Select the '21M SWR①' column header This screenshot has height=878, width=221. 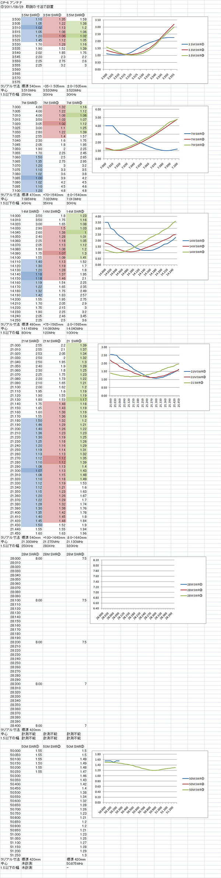(30, 341)
